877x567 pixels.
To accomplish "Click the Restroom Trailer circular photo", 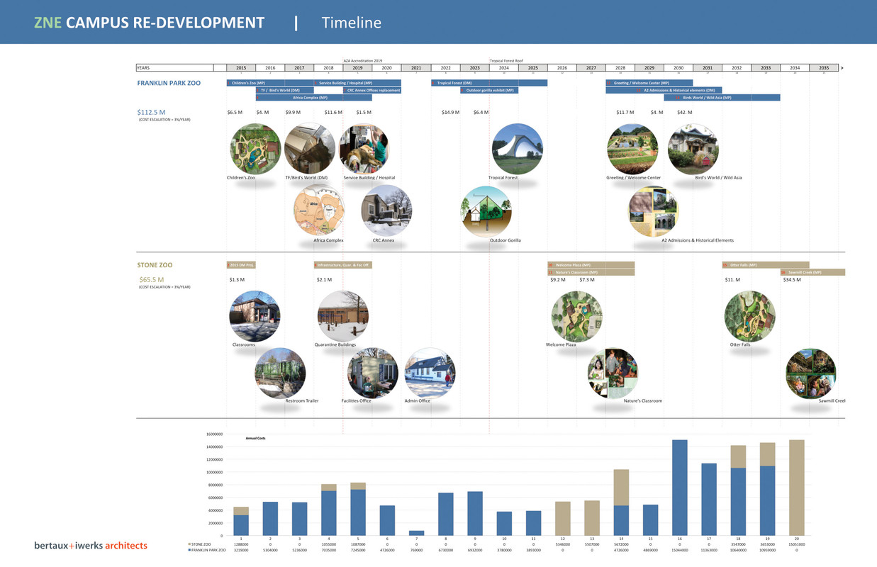I will [x=280, y=373].
